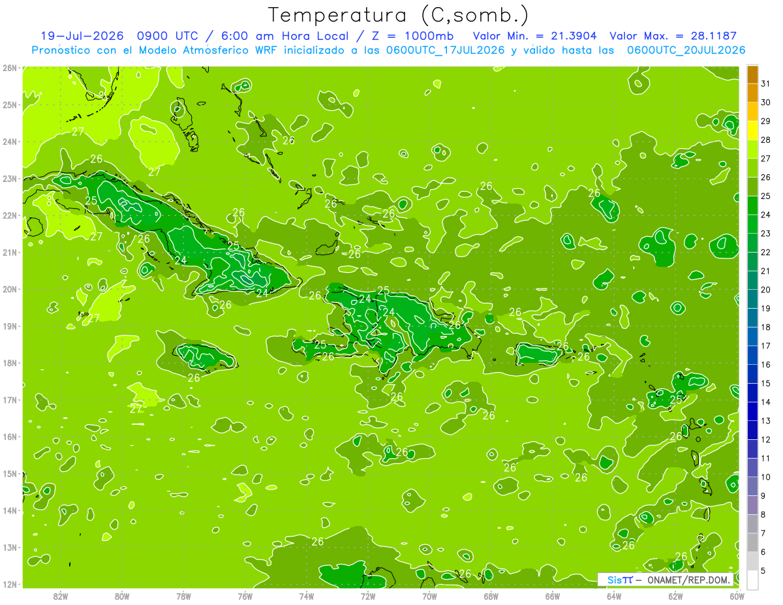Click the '12N' latitude axis label
The height and width of the screenshot is (605, 783).
click(9, 584)
